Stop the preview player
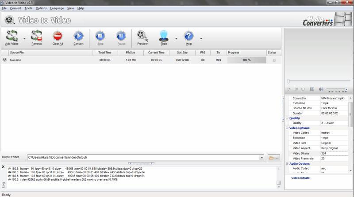354x197 pixels. [x=303, y=89]
